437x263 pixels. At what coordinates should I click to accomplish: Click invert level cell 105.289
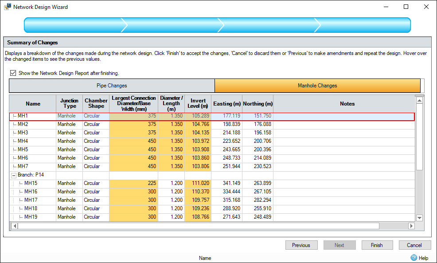click(x=198, y=116)
